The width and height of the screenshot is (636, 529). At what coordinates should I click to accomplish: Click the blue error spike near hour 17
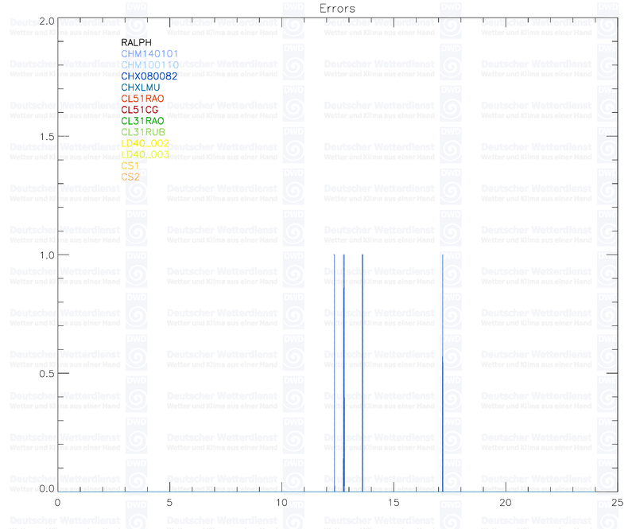pyautogui.click(x=443, y=373)
